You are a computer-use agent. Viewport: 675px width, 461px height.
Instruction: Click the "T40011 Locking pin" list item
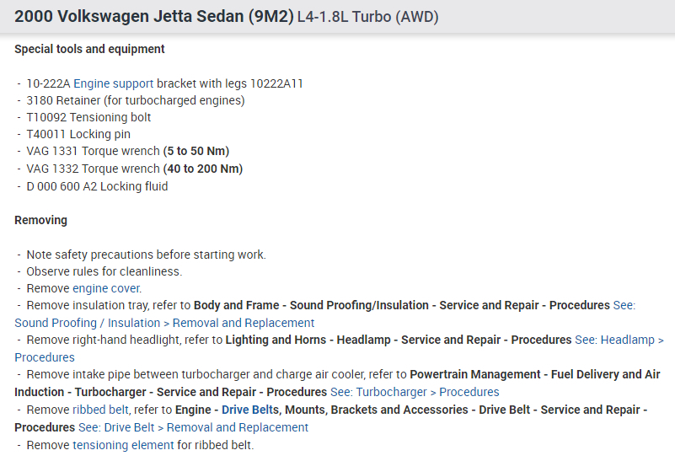[x=78, y=134]
